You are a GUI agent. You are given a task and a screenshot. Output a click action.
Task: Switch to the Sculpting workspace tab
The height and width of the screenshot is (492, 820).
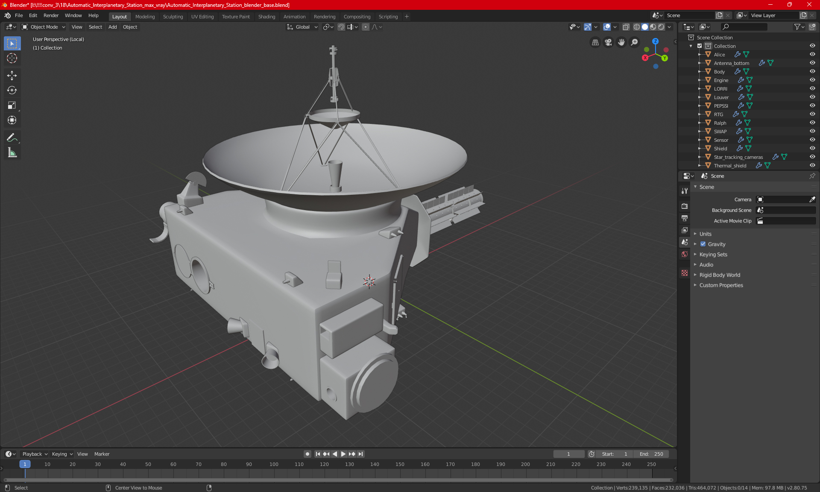[173, 17]
